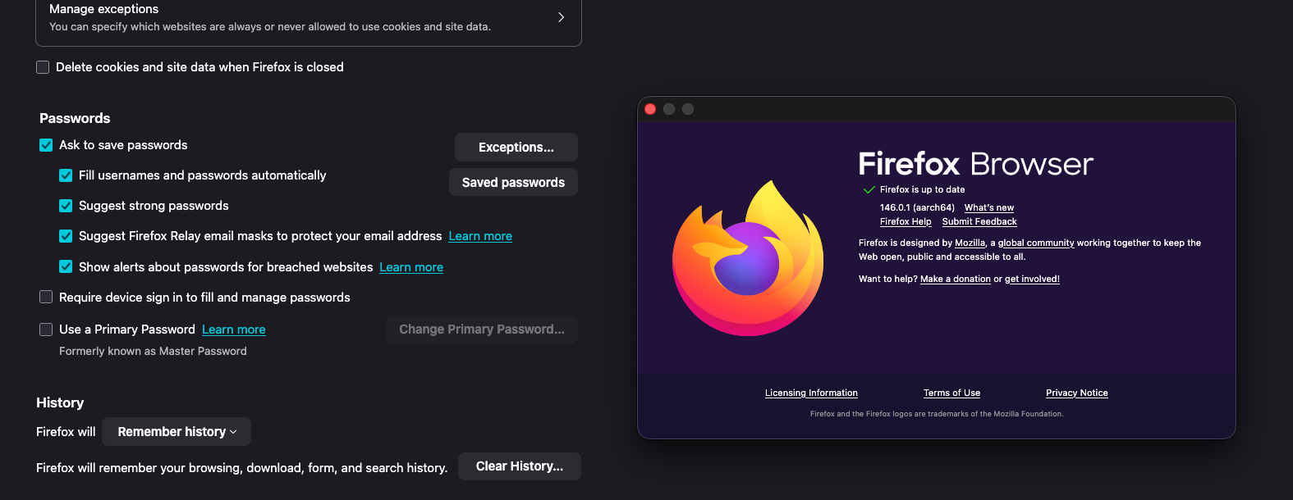Close the About Firefox dialog
Screen dimensions: 1293x500
click(x=650, y=109)
